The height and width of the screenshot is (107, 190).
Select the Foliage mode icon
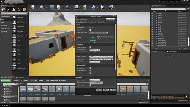pos(19,10)
